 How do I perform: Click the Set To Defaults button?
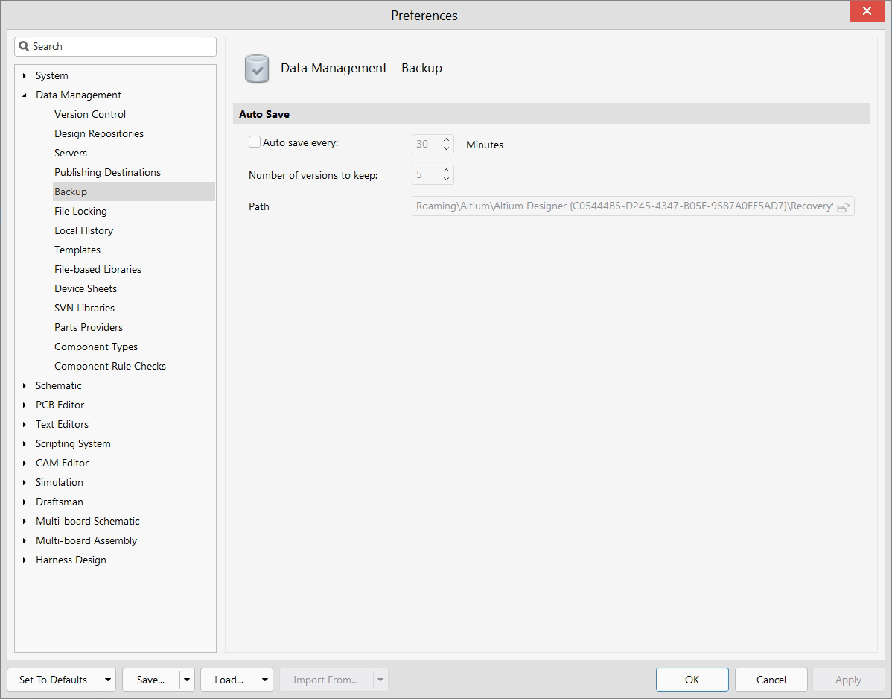pos(54,680)
